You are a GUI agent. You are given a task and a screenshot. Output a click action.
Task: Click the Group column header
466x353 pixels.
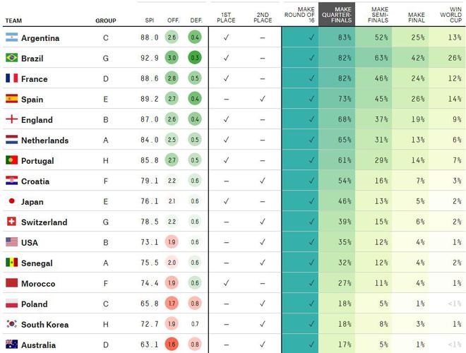106,21
